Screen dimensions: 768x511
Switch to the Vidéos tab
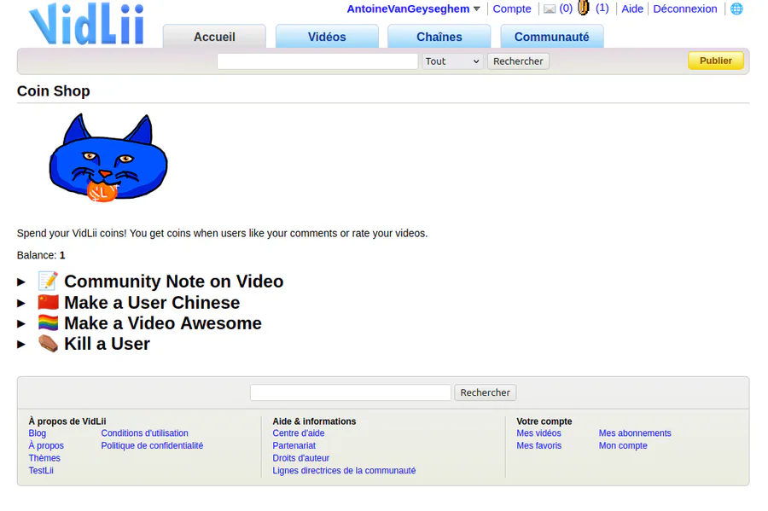(x=327, y=37)
